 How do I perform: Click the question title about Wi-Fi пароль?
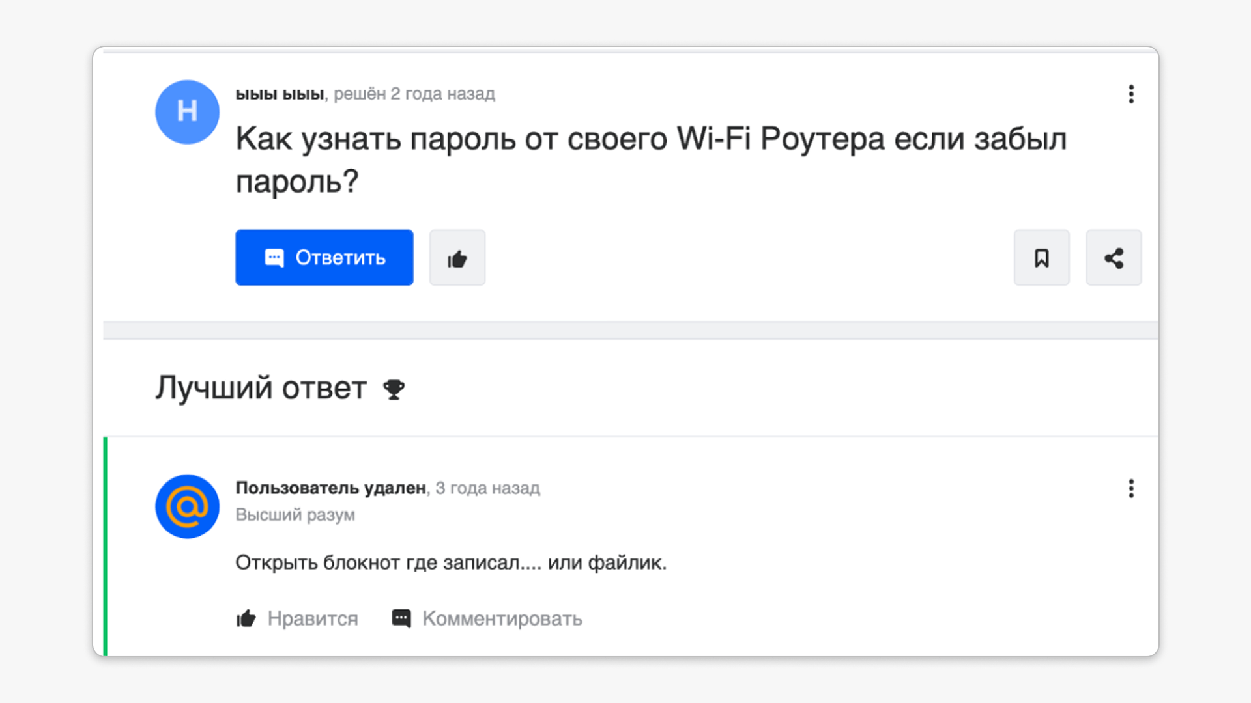(651, 159)
